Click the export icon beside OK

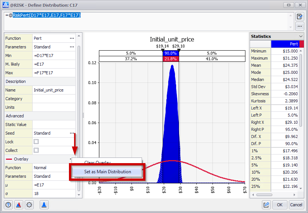[x=266, y=205]
